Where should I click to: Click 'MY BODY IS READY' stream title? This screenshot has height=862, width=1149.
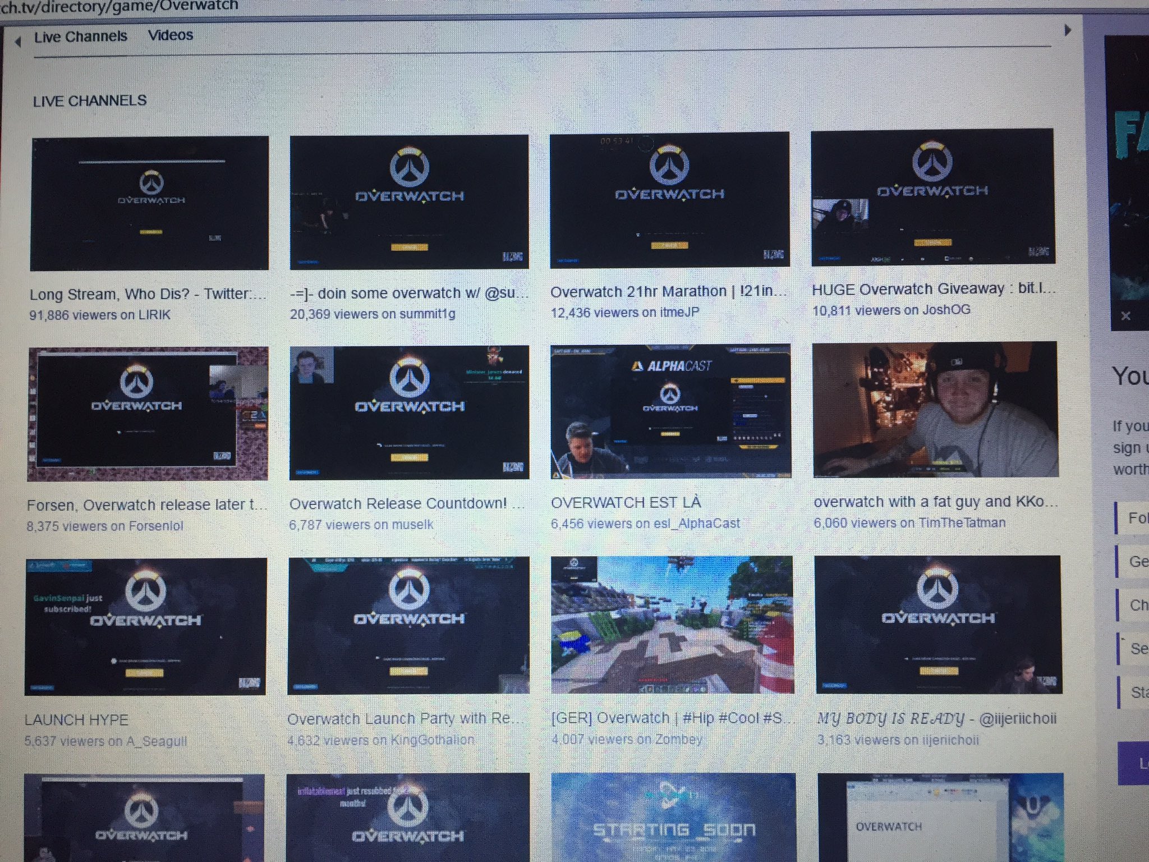[x=937, y=718]
